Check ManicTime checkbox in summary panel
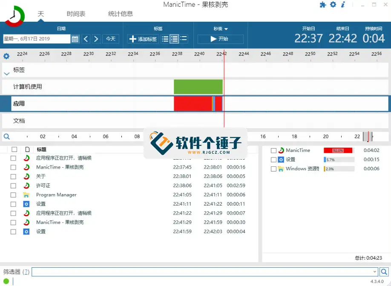 [x=273, y=151]
